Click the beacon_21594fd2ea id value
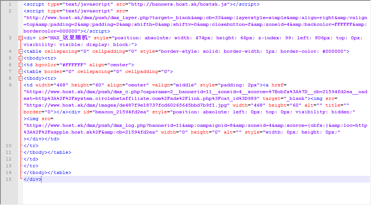The width and height of the screenshot is (371, 205). point(121,112)
